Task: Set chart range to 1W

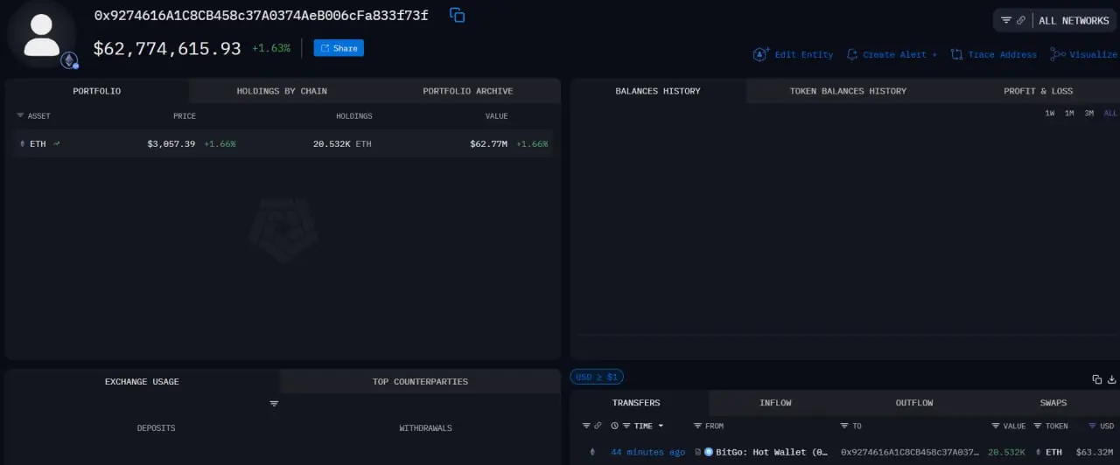Action: pos(1049,114)
